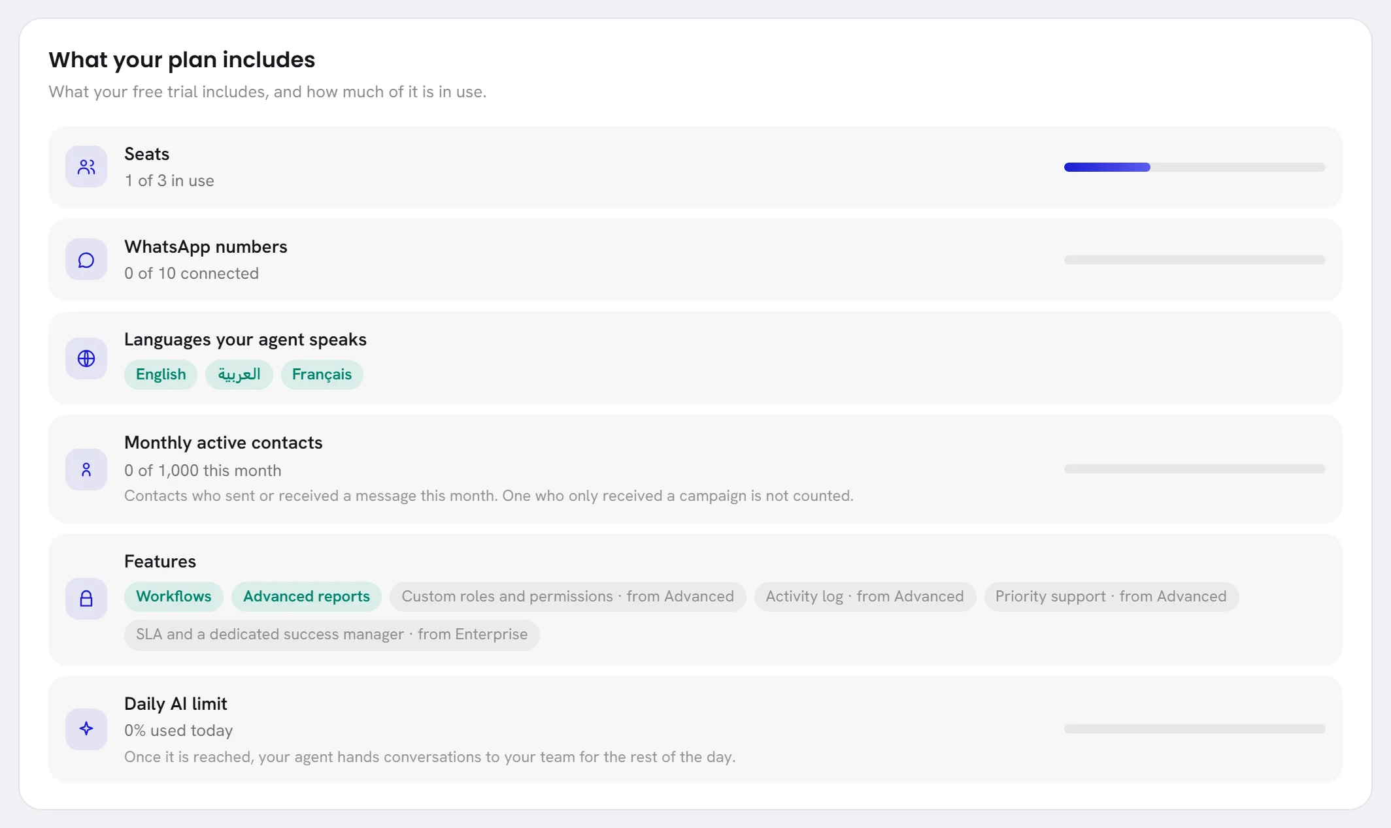Click the 'Features' title

pyautogui.click(x=160, y=562)
